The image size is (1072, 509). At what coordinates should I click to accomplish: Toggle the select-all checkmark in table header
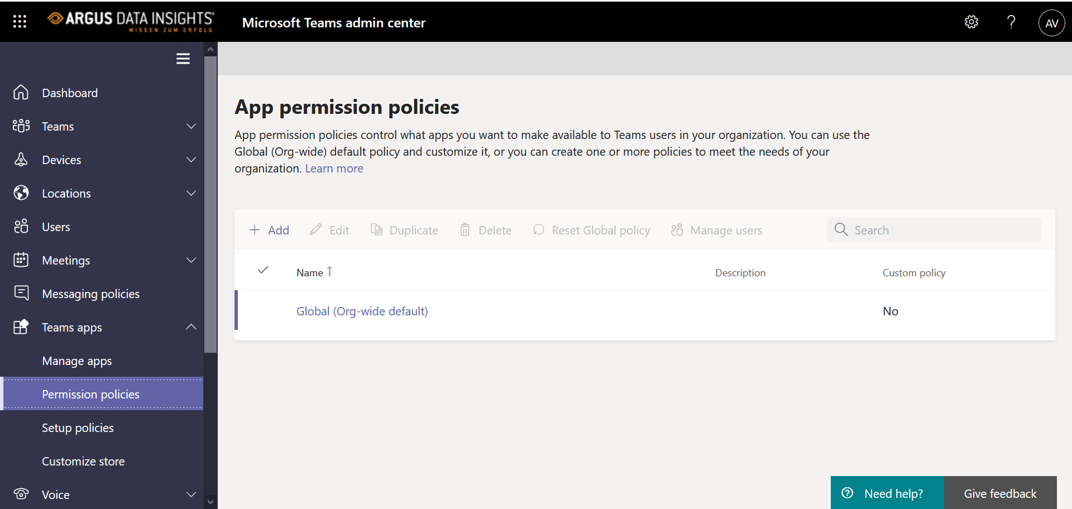click(x=263, y=270)
